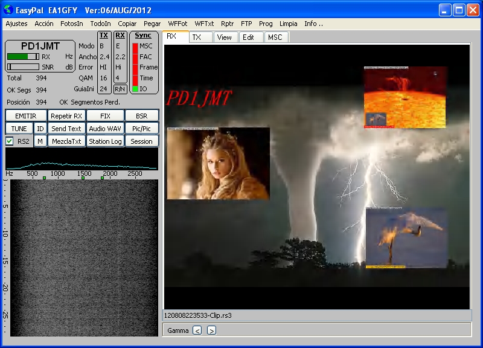Click the waterfall display area

(x=84, y=258)
